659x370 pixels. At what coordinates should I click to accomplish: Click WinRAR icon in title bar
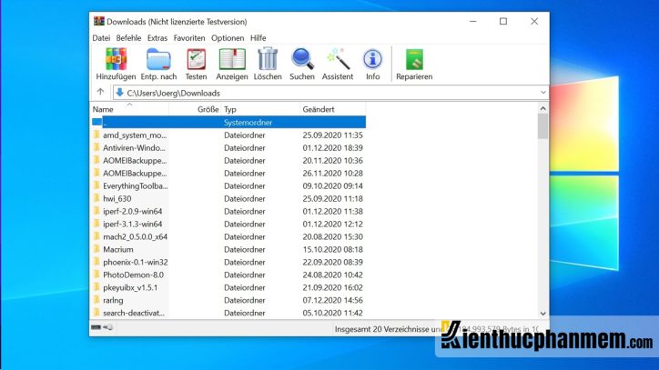point(99,21)
